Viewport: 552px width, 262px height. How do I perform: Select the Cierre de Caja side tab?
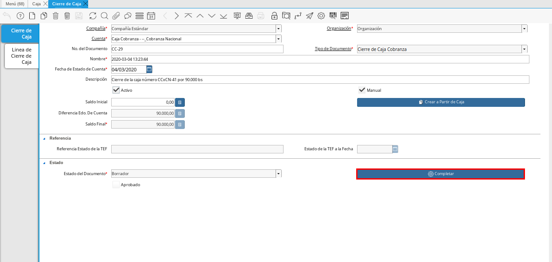(x=20, y=34)
